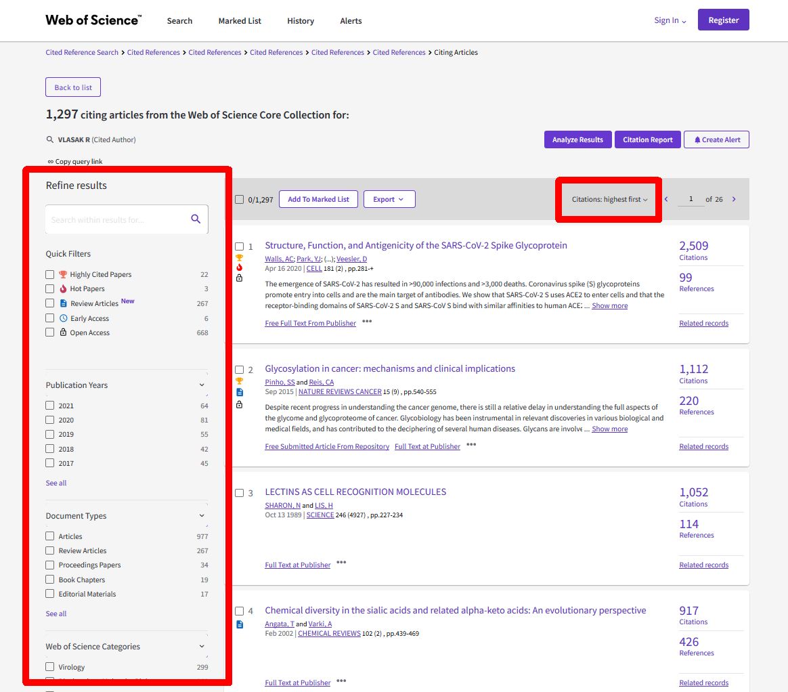788x692 pixels.
Task: Go to next results page arrow
Action: (x=734, y=199)
